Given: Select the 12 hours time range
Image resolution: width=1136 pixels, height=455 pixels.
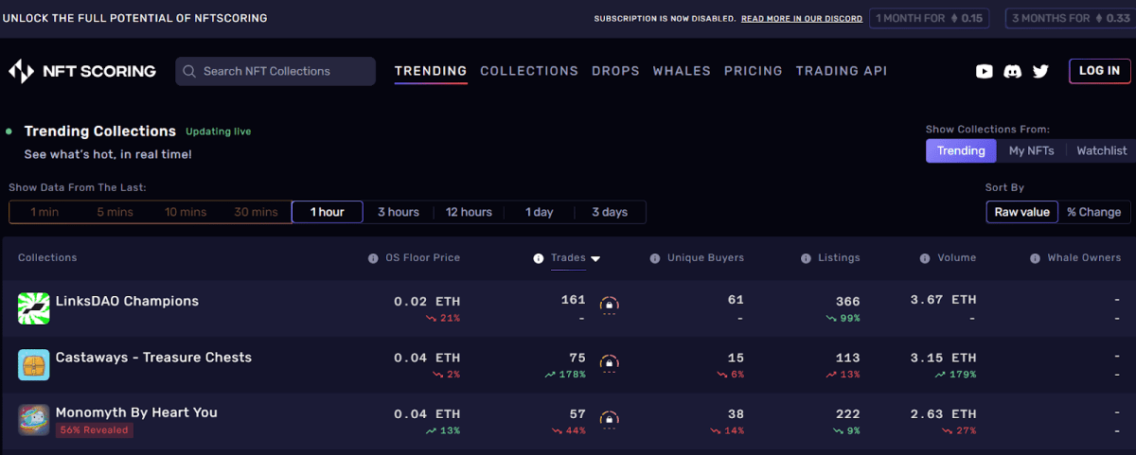Looking at the screenshot, I should [x=470, y=212].
